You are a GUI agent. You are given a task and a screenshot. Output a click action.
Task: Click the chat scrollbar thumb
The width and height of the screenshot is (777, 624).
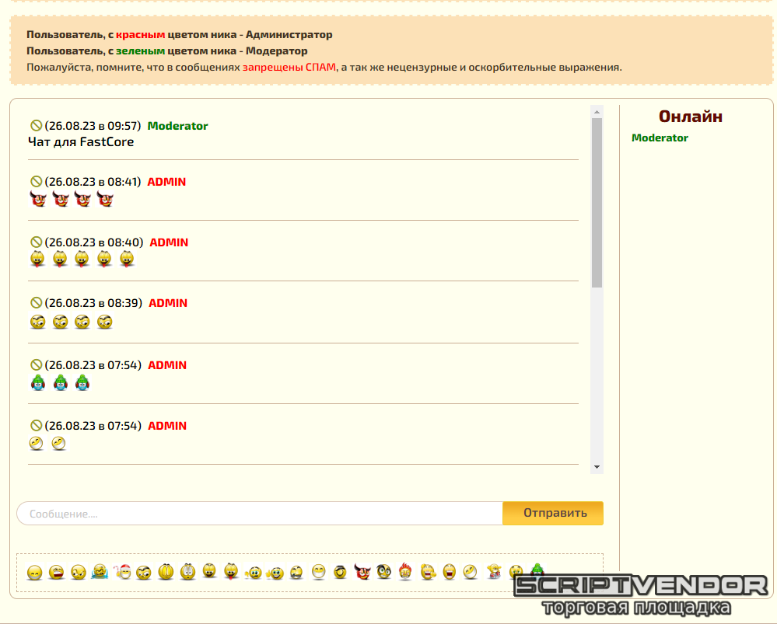[597, 202]
